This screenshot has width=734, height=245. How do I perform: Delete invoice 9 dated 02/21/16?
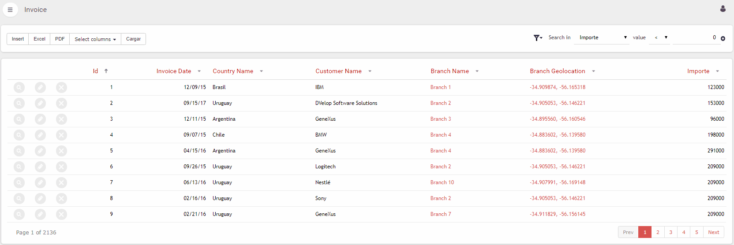tap(61, 214)
